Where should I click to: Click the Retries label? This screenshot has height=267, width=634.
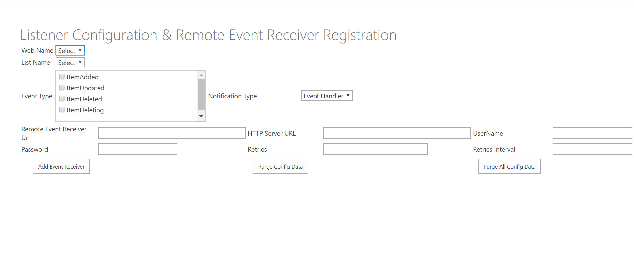coord(257,149)
